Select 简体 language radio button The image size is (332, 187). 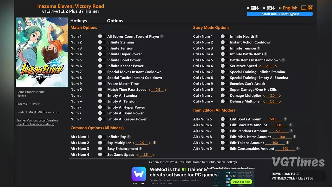pyautogui.click(x=248, y=8)
